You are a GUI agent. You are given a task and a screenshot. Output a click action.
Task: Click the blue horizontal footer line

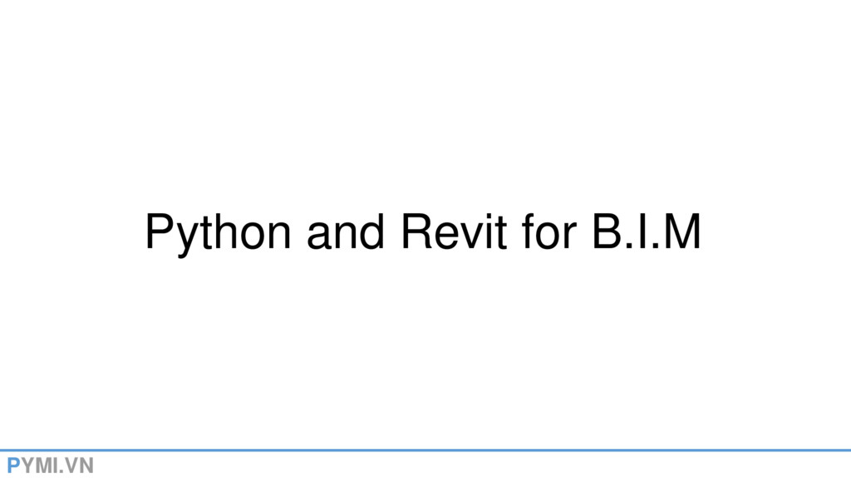(425, 450)
